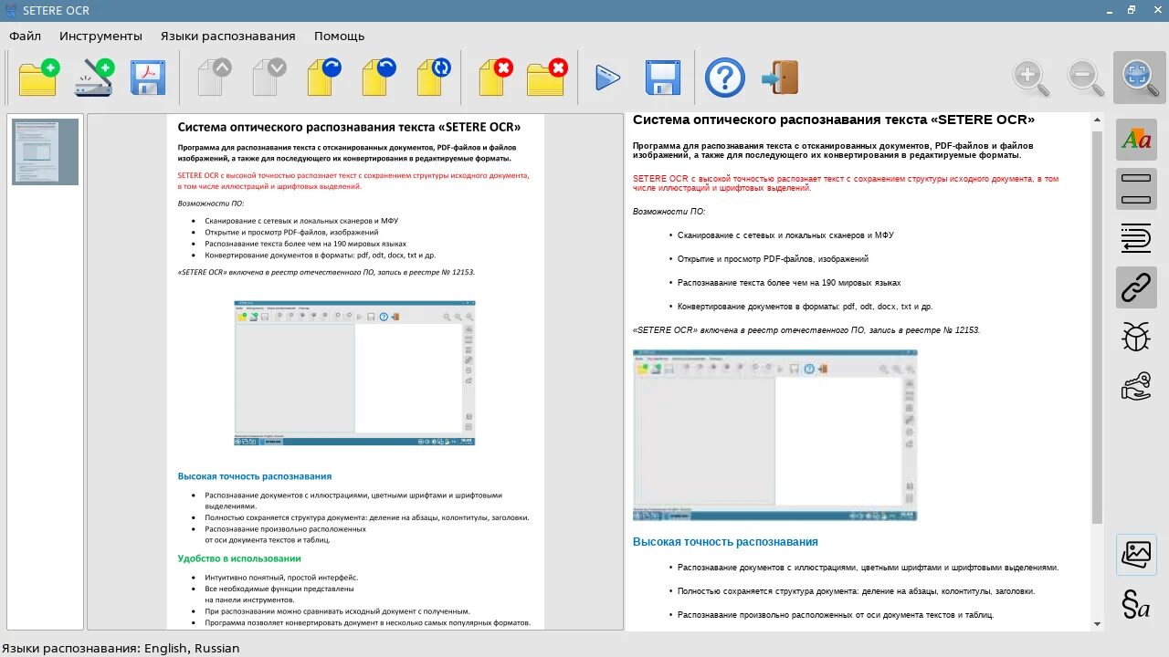Image resolution: width=1169 pixels, height=657 pixels.
Task: Click the §a symbol icon
Action: click(1136, 604)
